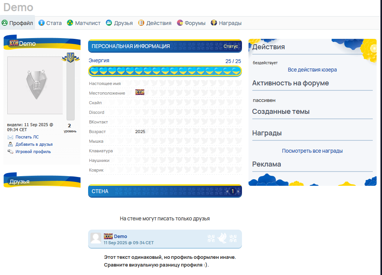Open the Награды tab
382x275 pixels.
(x=226, y=23)
